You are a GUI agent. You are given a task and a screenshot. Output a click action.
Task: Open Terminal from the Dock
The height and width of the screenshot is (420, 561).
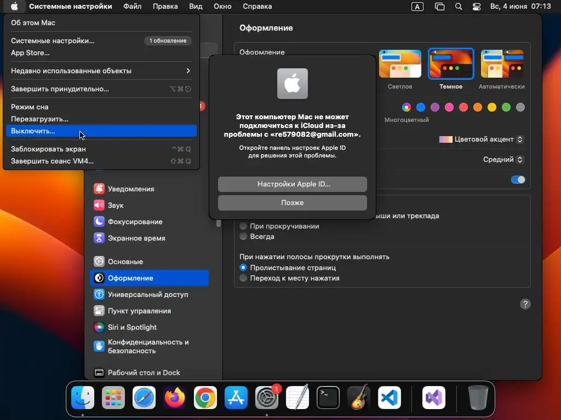click(x=328, y=398)
